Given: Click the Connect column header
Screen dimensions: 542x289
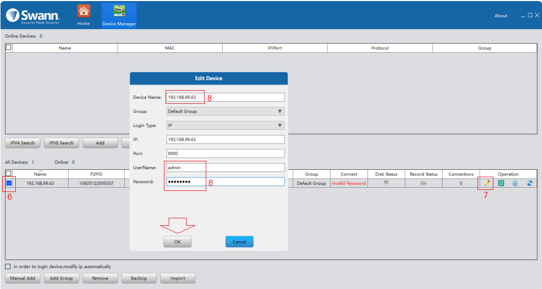Looking at the screenshot, I should (349, 174).
